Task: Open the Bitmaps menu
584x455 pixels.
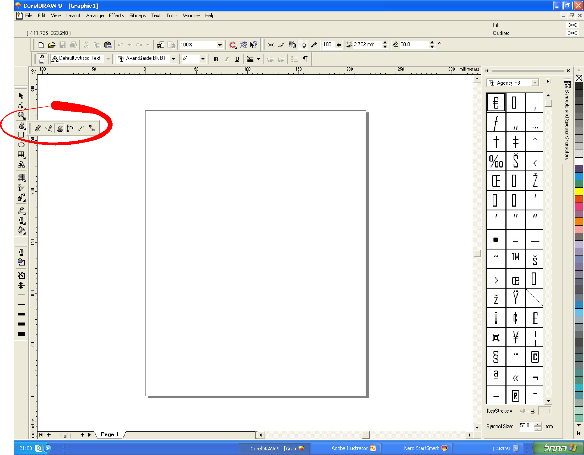Action: (137, 15)
